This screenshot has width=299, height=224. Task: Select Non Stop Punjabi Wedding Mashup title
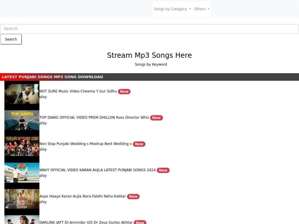(85, 144)
